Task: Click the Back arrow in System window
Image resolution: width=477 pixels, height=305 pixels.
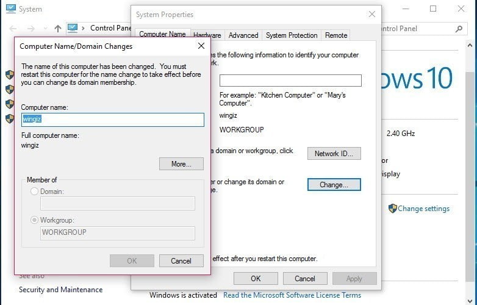Action: click(13, 28)
